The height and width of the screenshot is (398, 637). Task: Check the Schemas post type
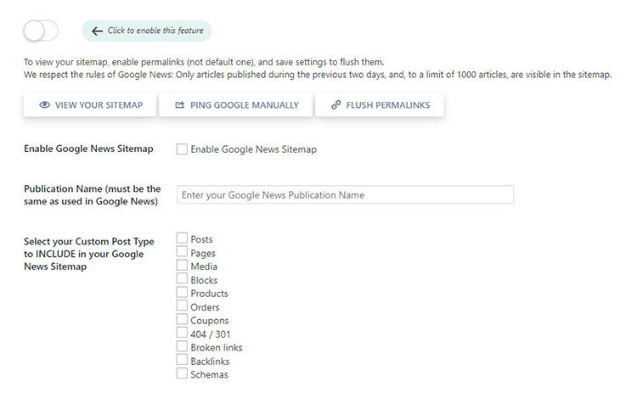[182, 374]
